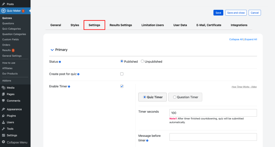Tick the Create post for quiz checkbox

(x=122, y=74)
